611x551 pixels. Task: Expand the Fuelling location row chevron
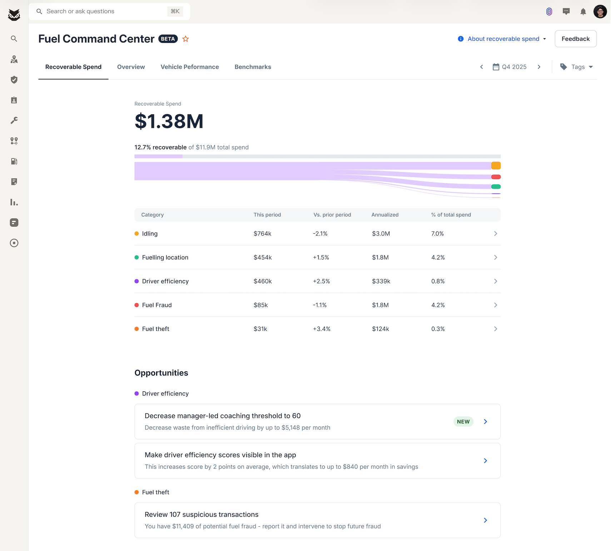[496, 257]
